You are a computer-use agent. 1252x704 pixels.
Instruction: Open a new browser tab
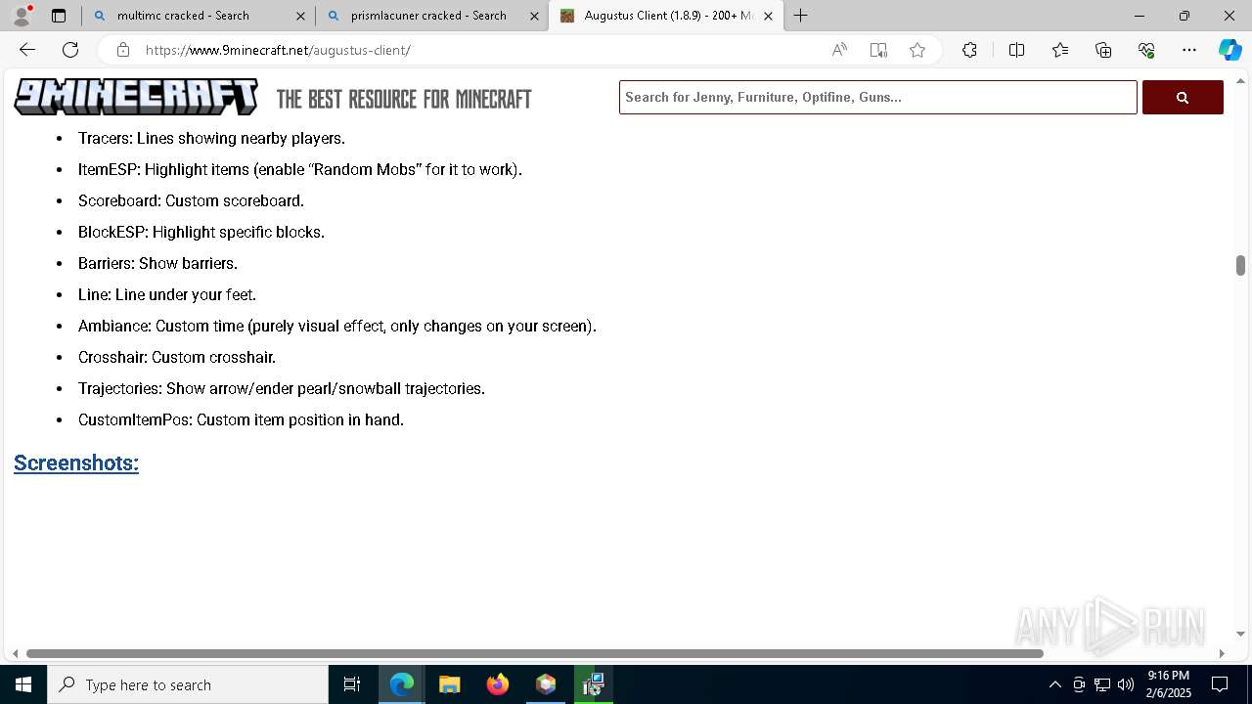[801, 16]
